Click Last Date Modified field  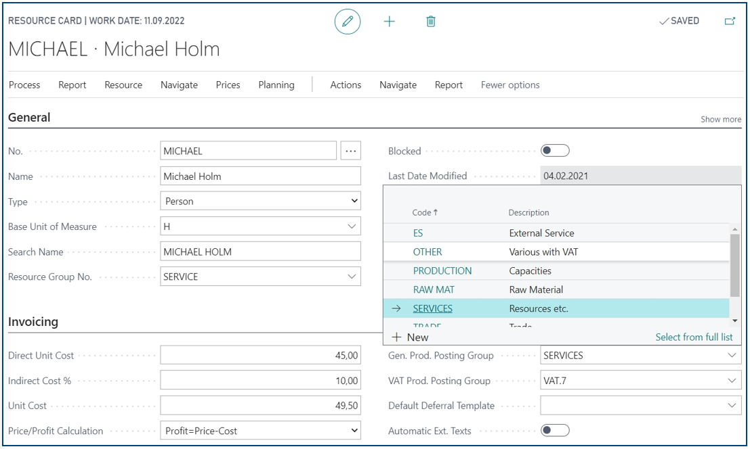click(640, 176)
